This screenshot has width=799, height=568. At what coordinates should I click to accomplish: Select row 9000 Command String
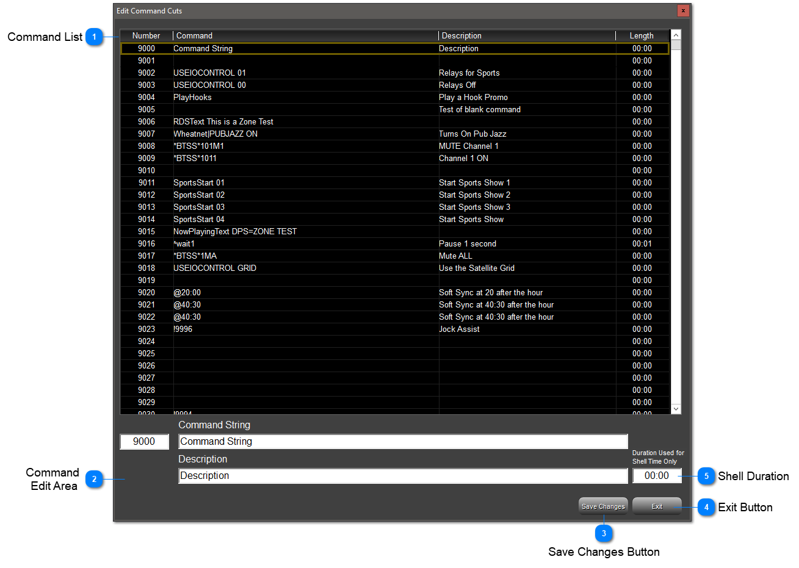tap(395, 49)
